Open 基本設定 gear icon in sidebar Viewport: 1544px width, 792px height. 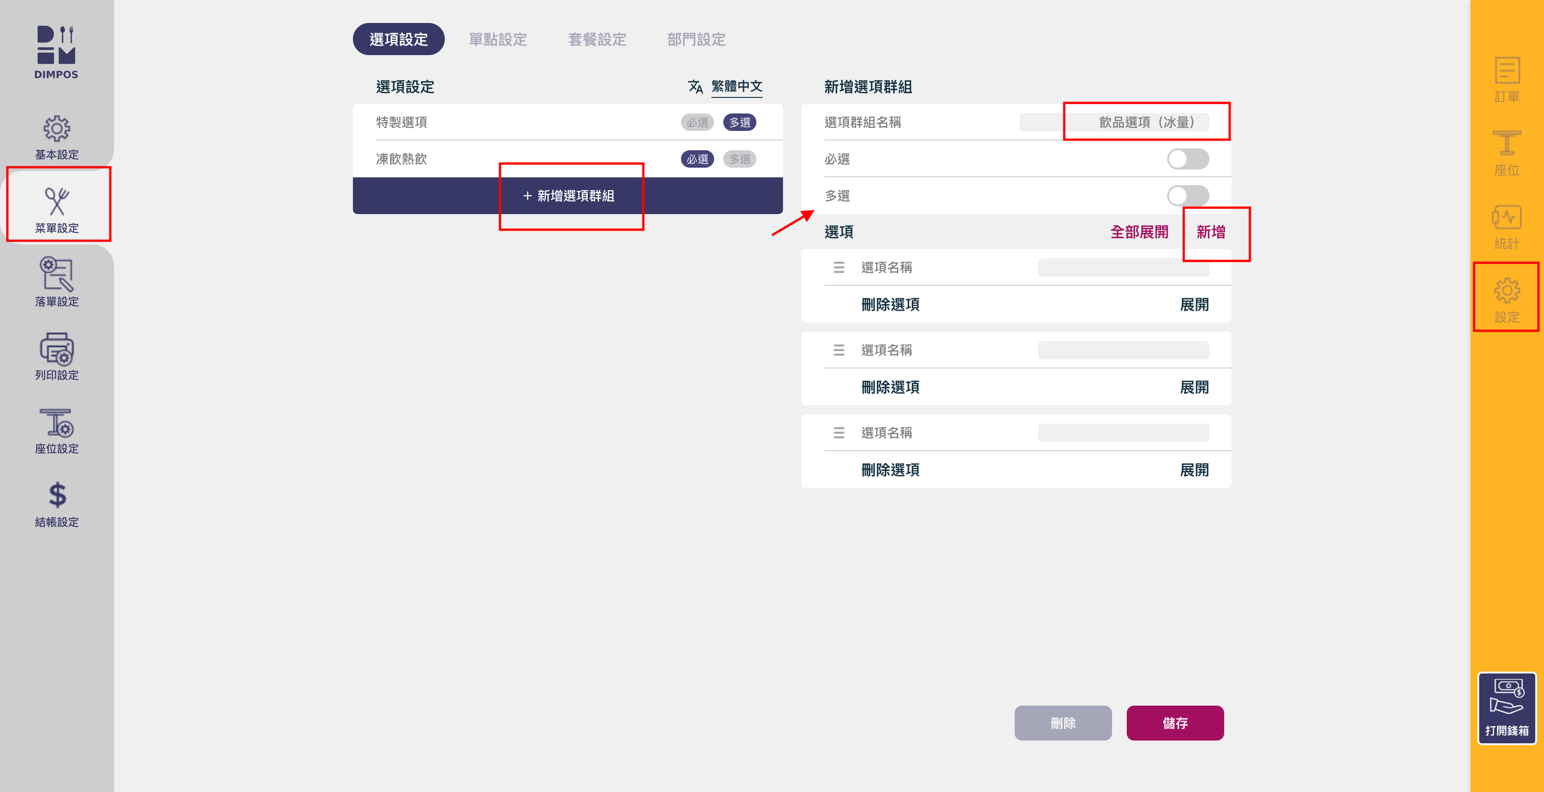(x=57, y=129)
